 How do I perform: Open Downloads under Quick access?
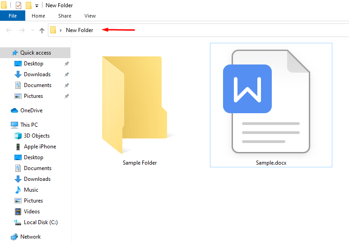(x=37, y=74)
